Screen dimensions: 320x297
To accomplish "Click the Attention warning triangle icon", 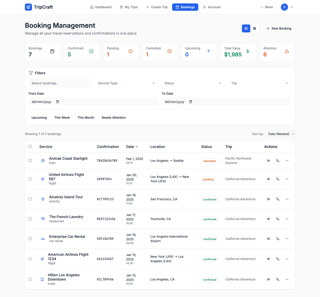I will pos(287,51).
